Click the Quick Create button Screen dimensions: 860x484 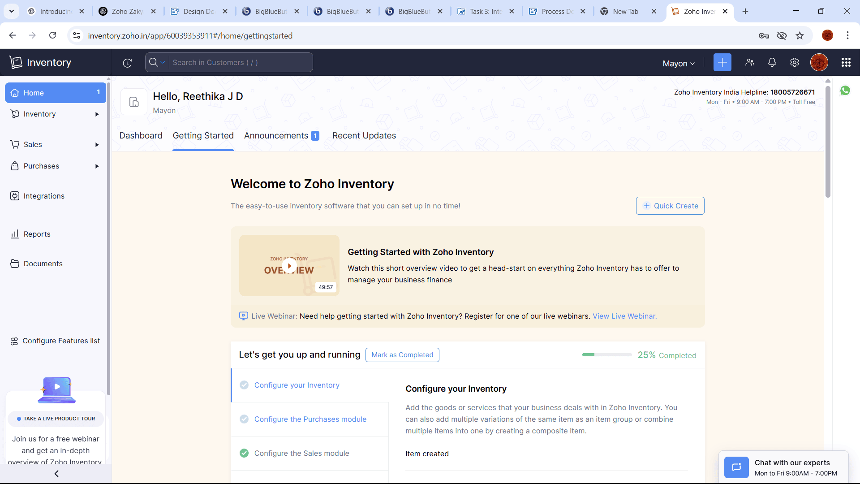coord(670,206)
